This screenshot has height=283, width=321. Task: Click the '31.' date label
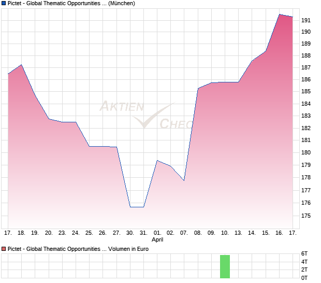coord(143,233)
